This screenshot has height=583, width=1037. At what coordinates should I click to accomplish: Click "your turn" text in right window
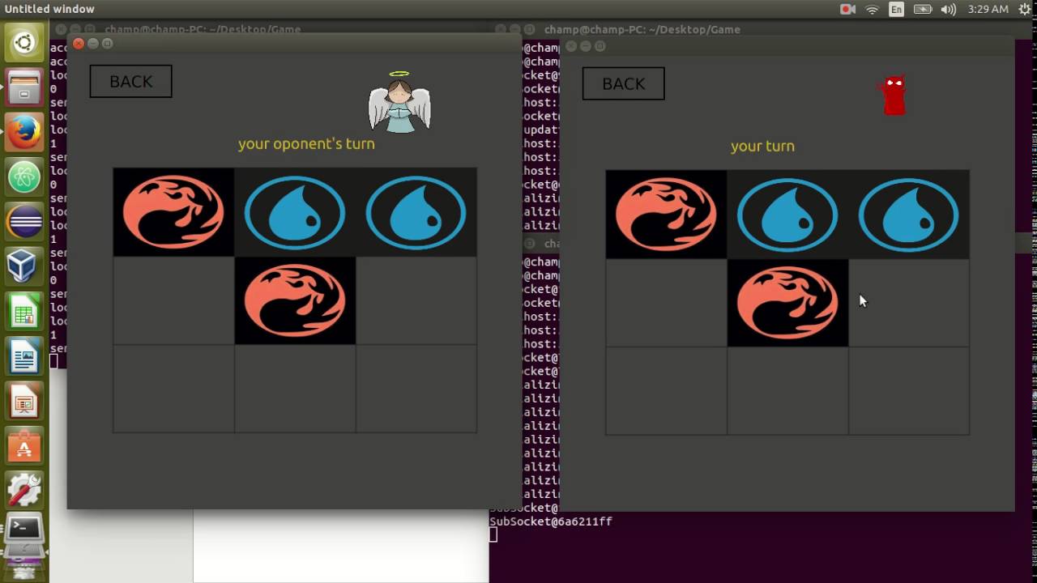point(762,147)
